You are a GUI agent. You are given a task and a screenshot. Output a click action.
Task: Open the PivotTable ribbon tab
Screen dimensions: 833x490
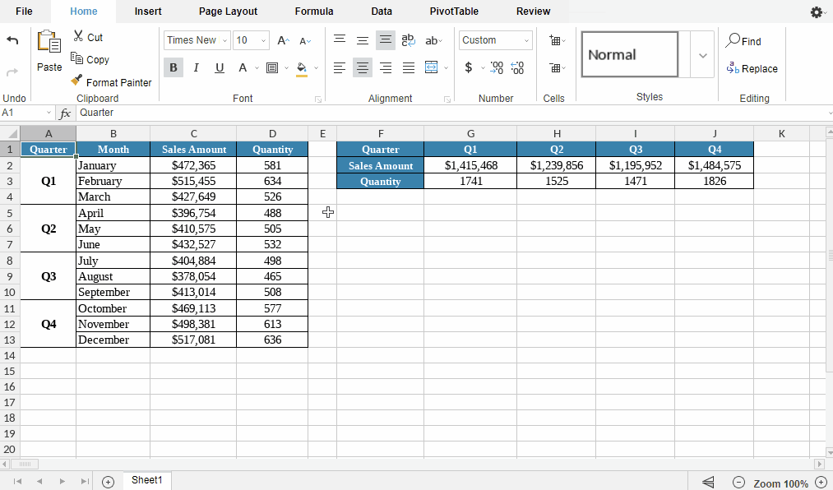(454, 12)
